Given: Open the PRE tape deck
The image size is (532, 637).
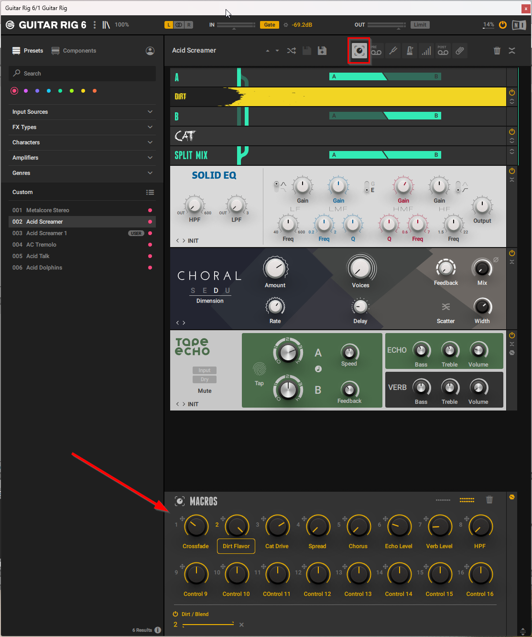Looking at the screenshot, I should pos(376,51).
